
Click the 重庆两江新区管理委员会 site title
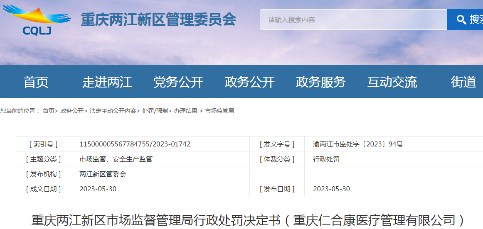[158, 19]
